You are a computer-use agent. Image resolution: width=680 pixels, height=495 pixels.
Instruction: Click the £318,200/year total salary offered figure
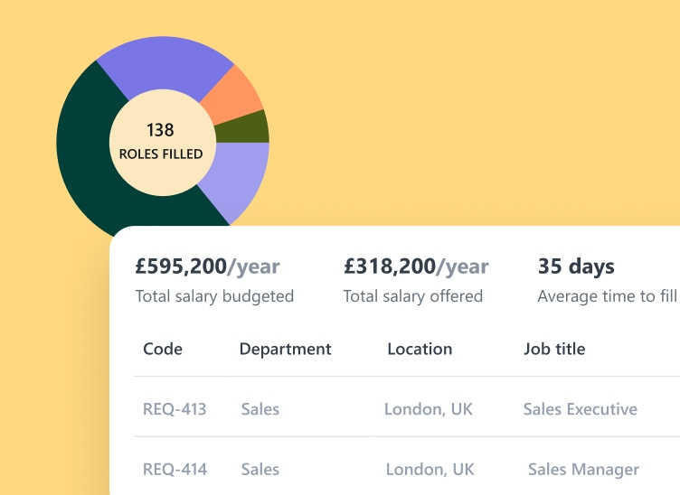pyautogui.click(x=416, y=266)
